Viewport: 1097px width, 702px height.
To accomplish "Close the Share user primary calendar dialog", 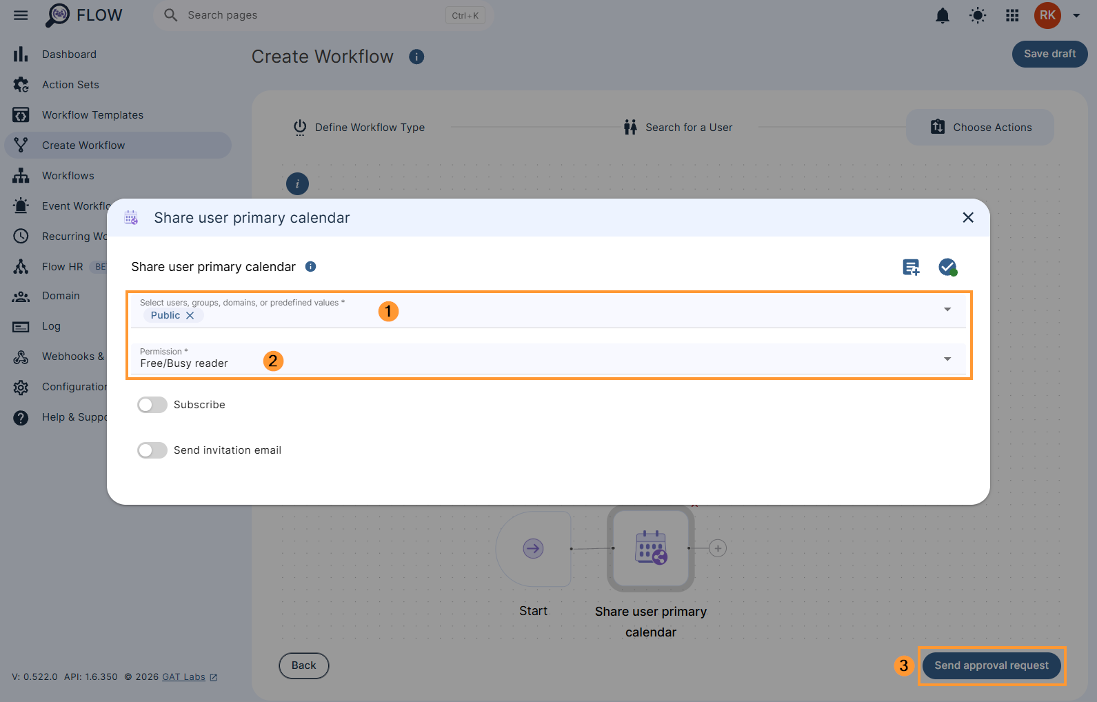I will pyautogui.click(x=968, y=218).
